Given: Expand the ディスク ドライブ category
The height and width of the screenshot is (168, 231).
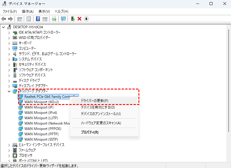Looking at the screenshot, I should coord(9,81).
